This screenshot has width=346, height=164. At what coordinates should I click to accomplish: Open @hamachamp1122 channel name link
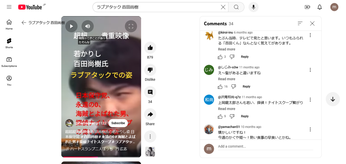[91, 123]
